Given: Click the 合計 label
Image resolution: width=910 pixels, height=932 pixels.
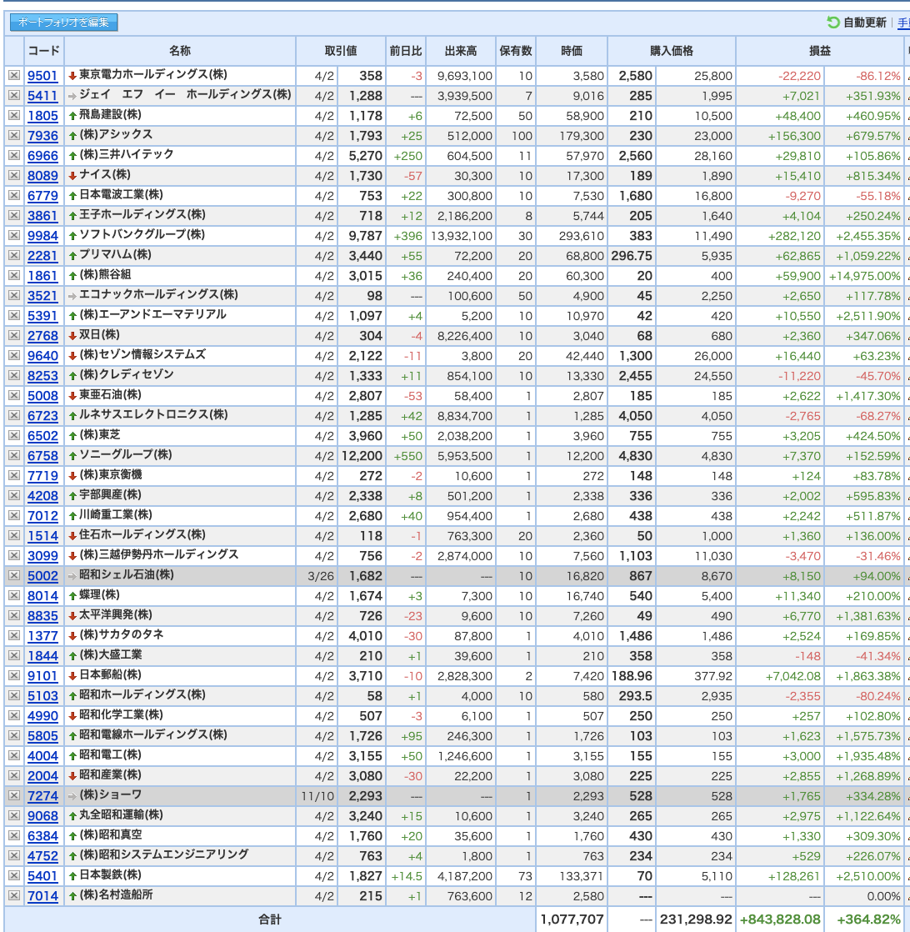Looking at the screenshot, I should click(x=270, y=919).
